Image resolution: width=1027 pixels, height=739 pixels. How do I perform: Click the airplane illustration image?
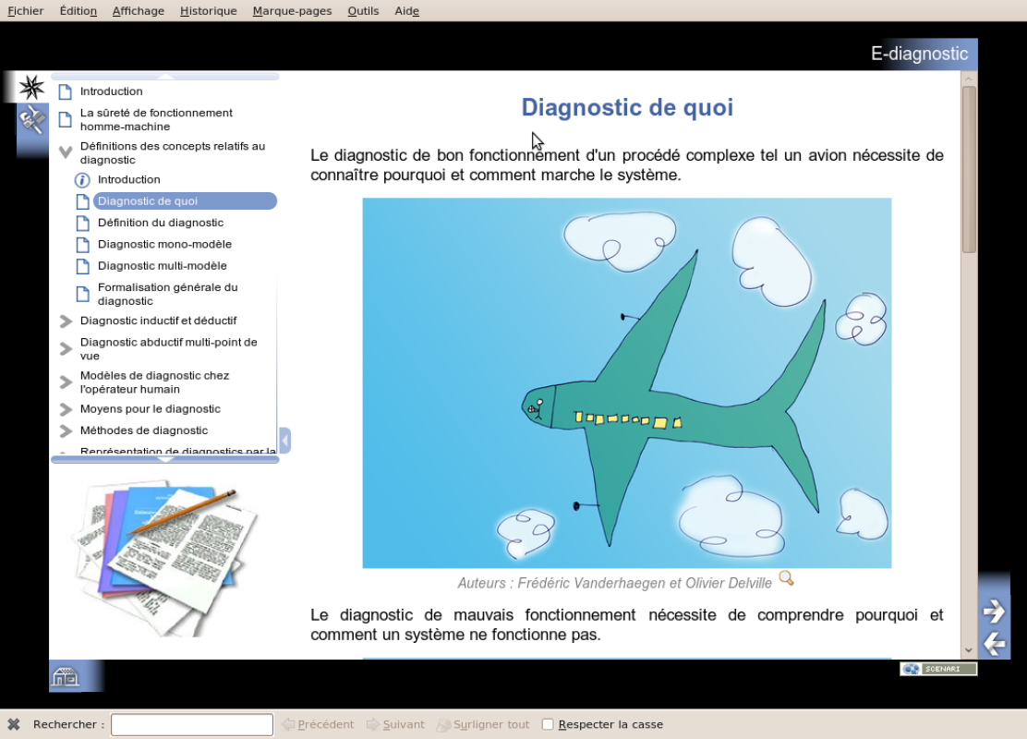pyautogui.click(x=627, y=382)
